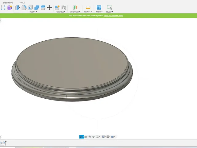
Task: Open the ASSEMBLE dropdown menu
Action: (x=60, y=12)
